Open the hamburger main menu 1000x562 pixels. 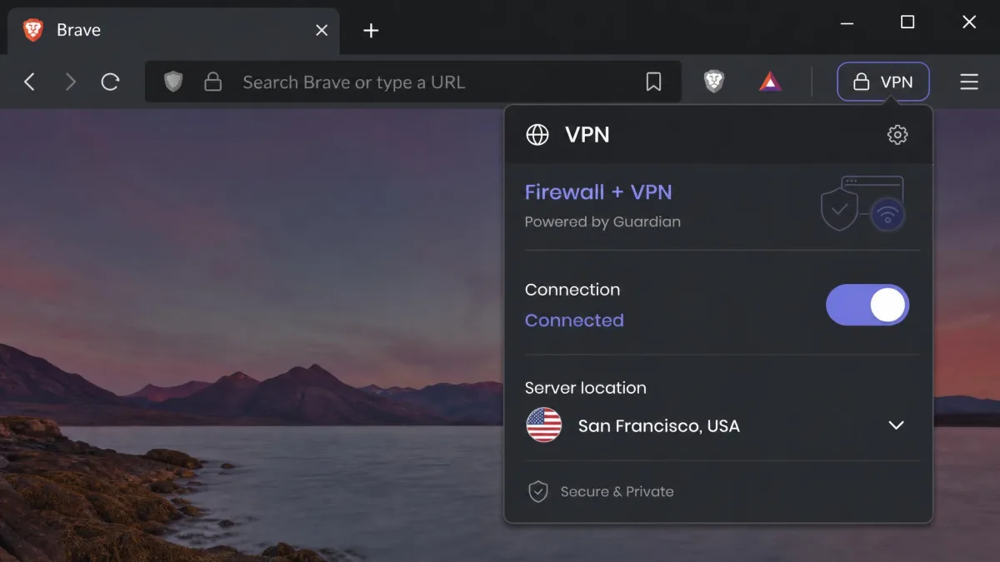(969, 82)
